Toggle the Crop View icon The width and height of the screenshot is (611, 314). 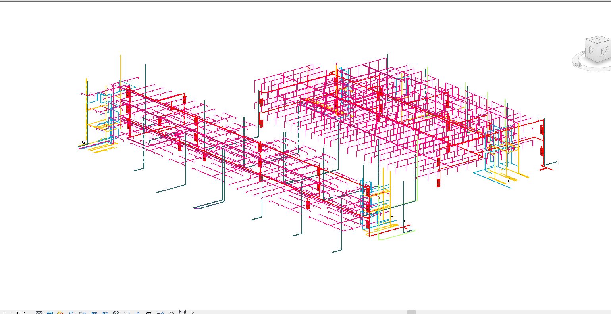tap(94, 313)
